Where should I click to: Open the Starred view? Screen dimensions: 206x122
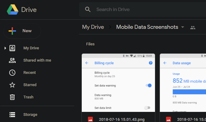point(30,85)
